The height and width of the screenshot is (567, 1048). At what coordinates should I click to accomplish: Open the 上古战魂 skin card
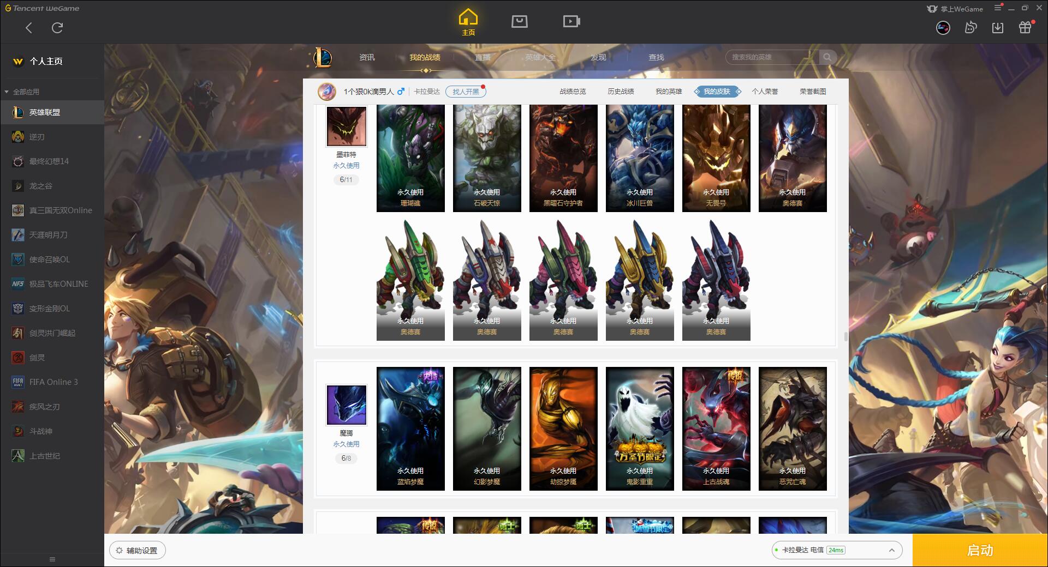[x=716, y=429]
